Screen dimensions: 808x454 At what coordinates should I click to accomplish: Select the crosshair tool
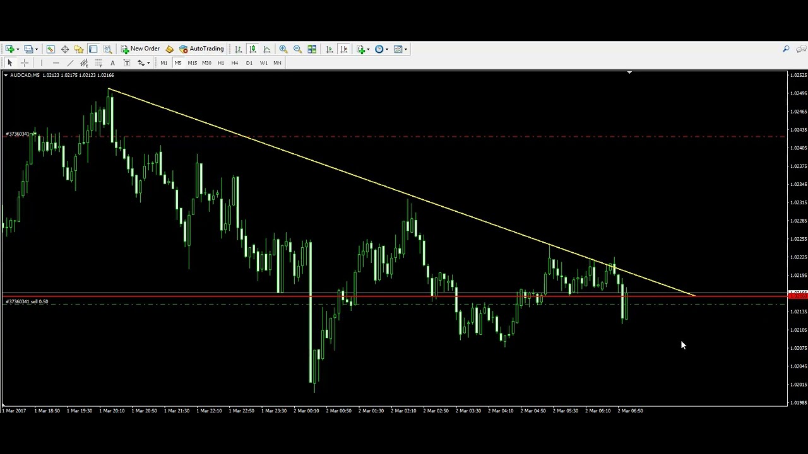pos(25,62)
